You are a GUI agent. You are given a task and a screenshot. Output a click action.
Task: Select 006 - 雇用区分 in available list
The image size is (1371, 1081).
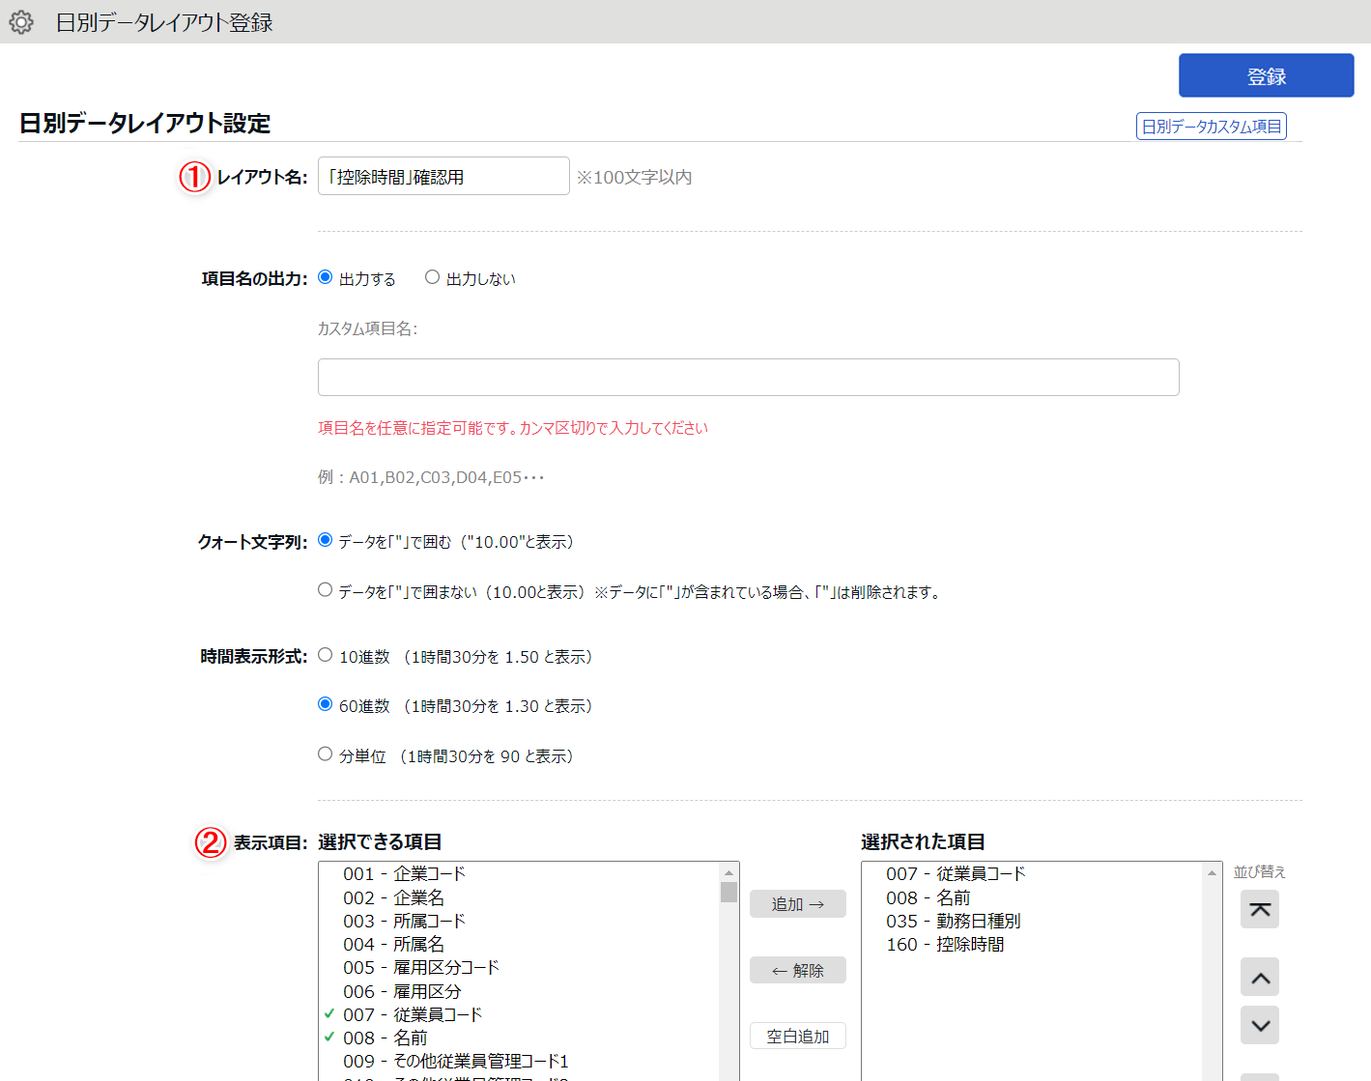click(519, 991)
